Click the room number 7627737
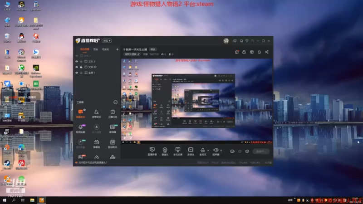Image resolution: width=363 pixels, height=204 pixels. click(x=154, y=54)
